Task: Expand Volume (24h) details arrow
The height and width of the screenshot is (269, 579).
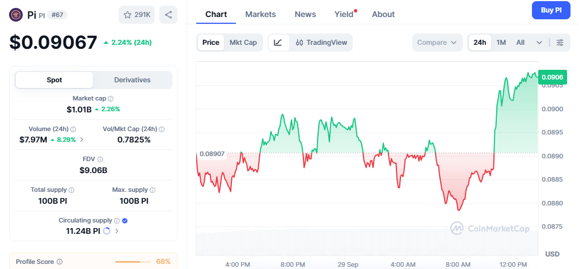Action: [82, 140]
